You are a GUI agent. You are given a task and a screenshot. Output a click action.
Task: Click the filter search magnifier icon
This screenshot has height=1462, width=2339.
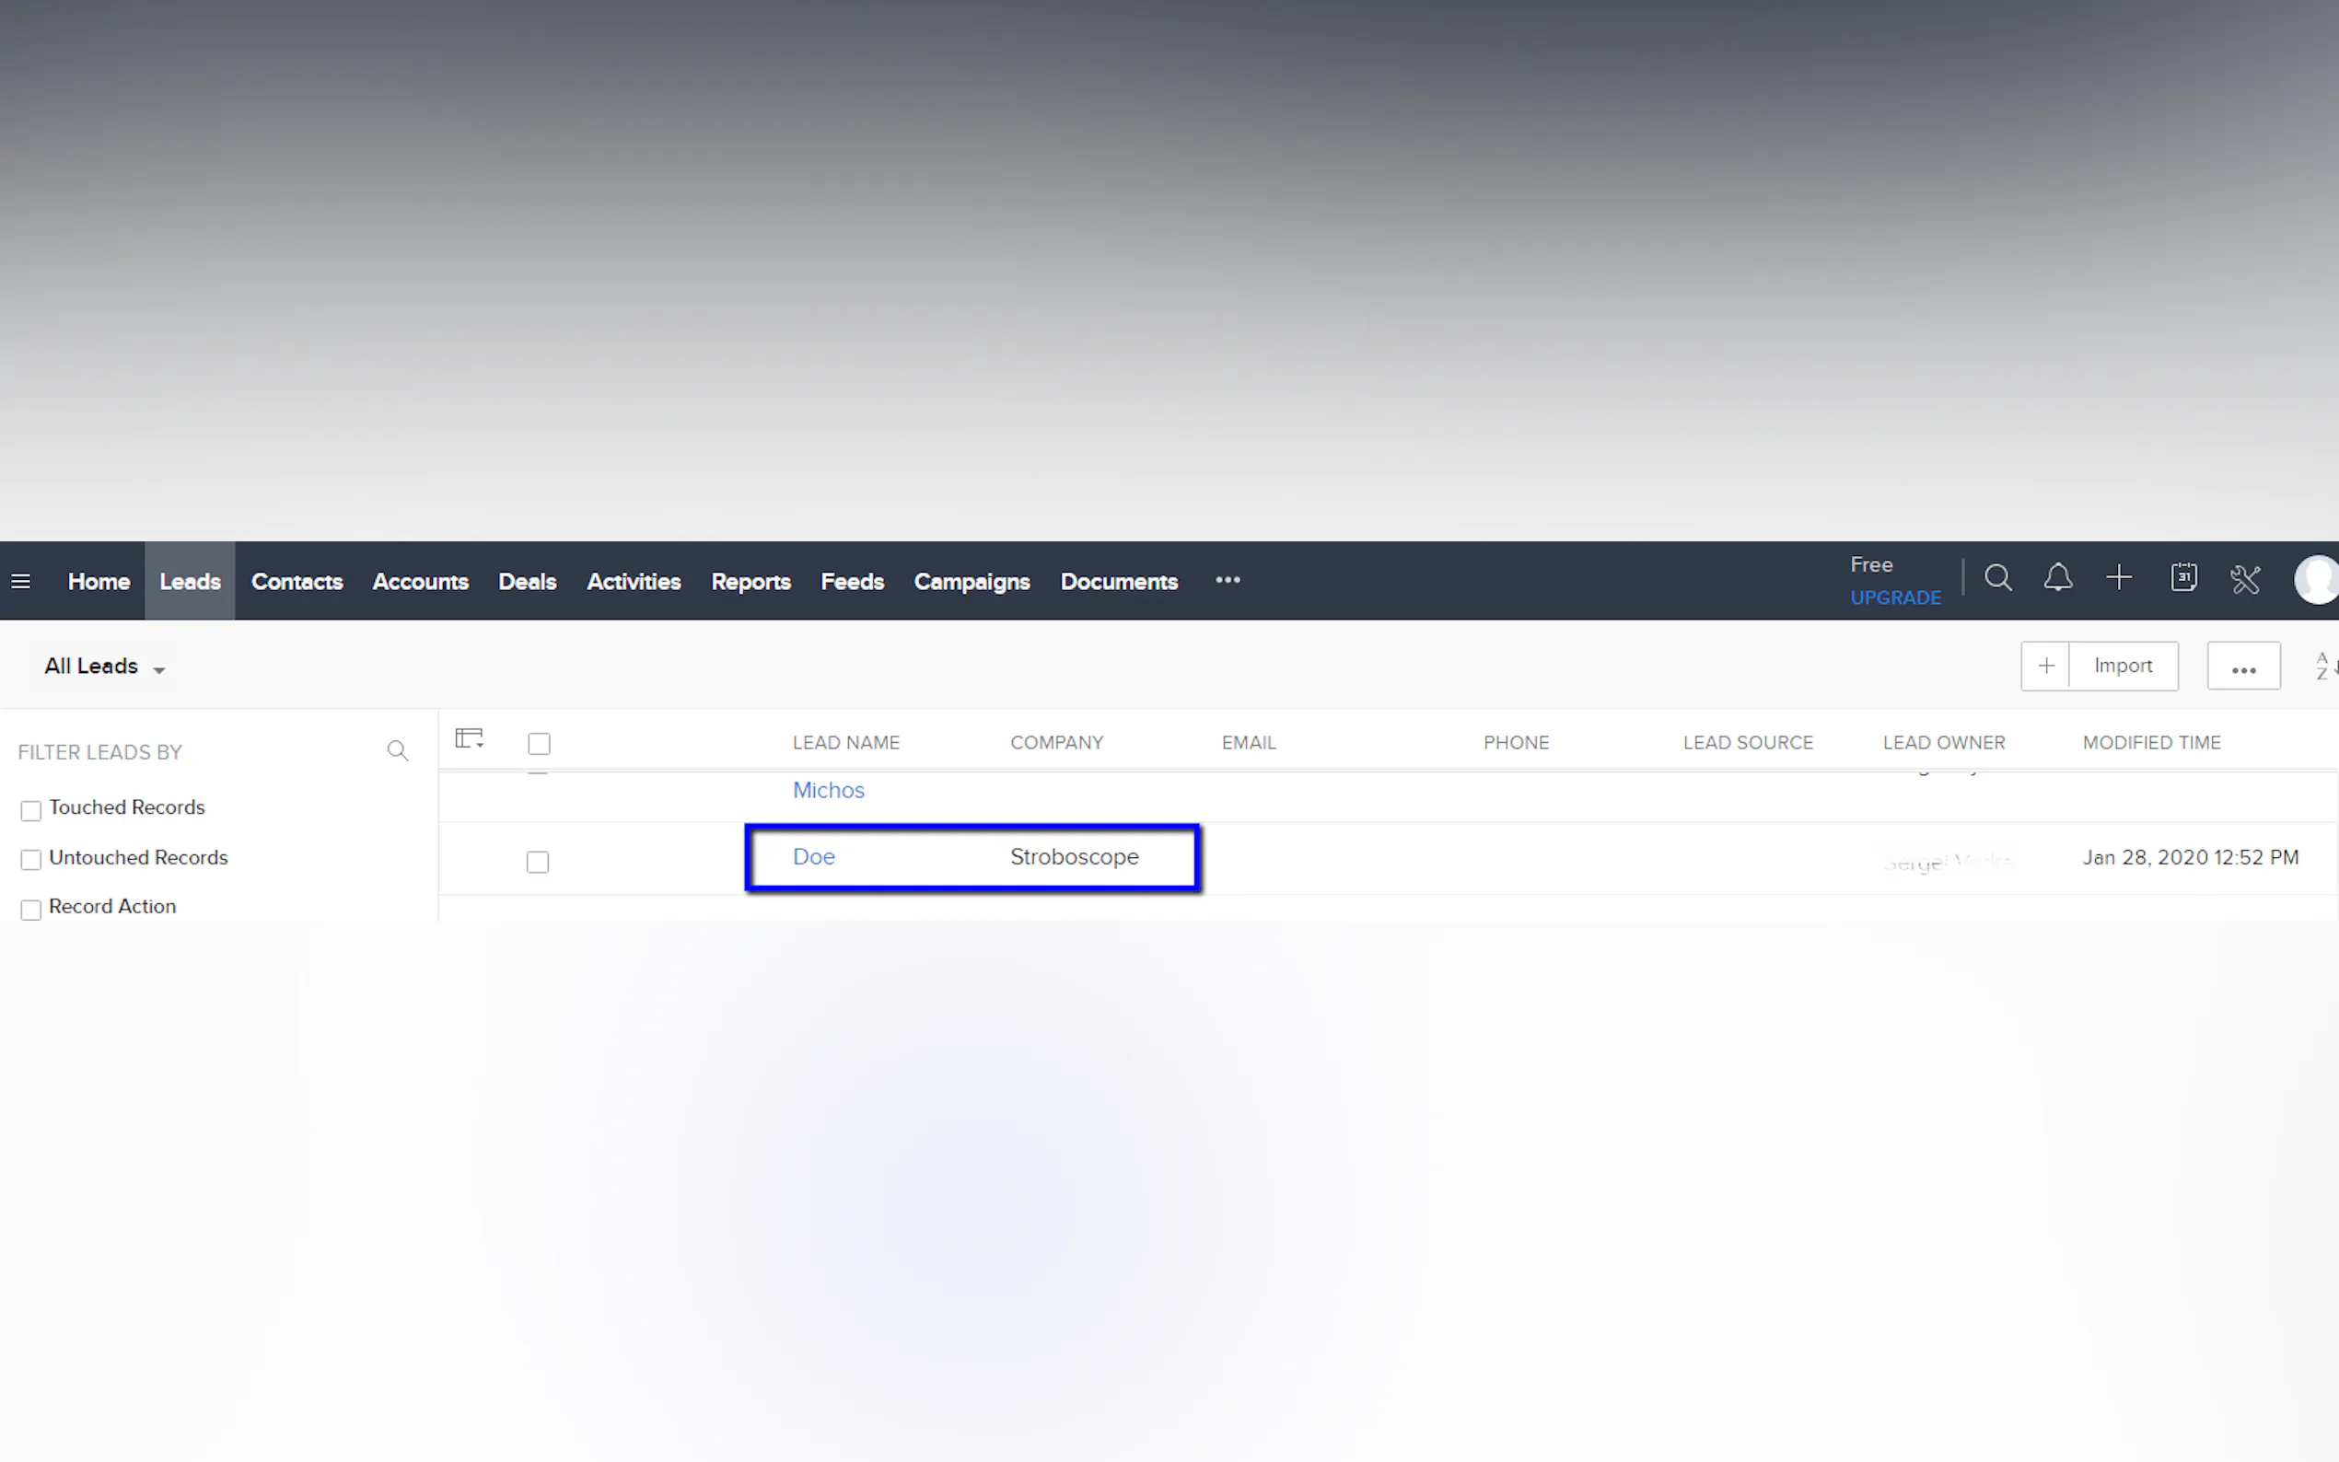pos(398,750)
